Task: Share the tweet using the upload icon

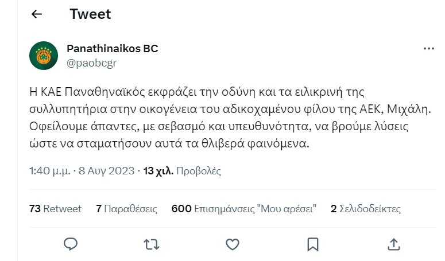Action: 394,244
